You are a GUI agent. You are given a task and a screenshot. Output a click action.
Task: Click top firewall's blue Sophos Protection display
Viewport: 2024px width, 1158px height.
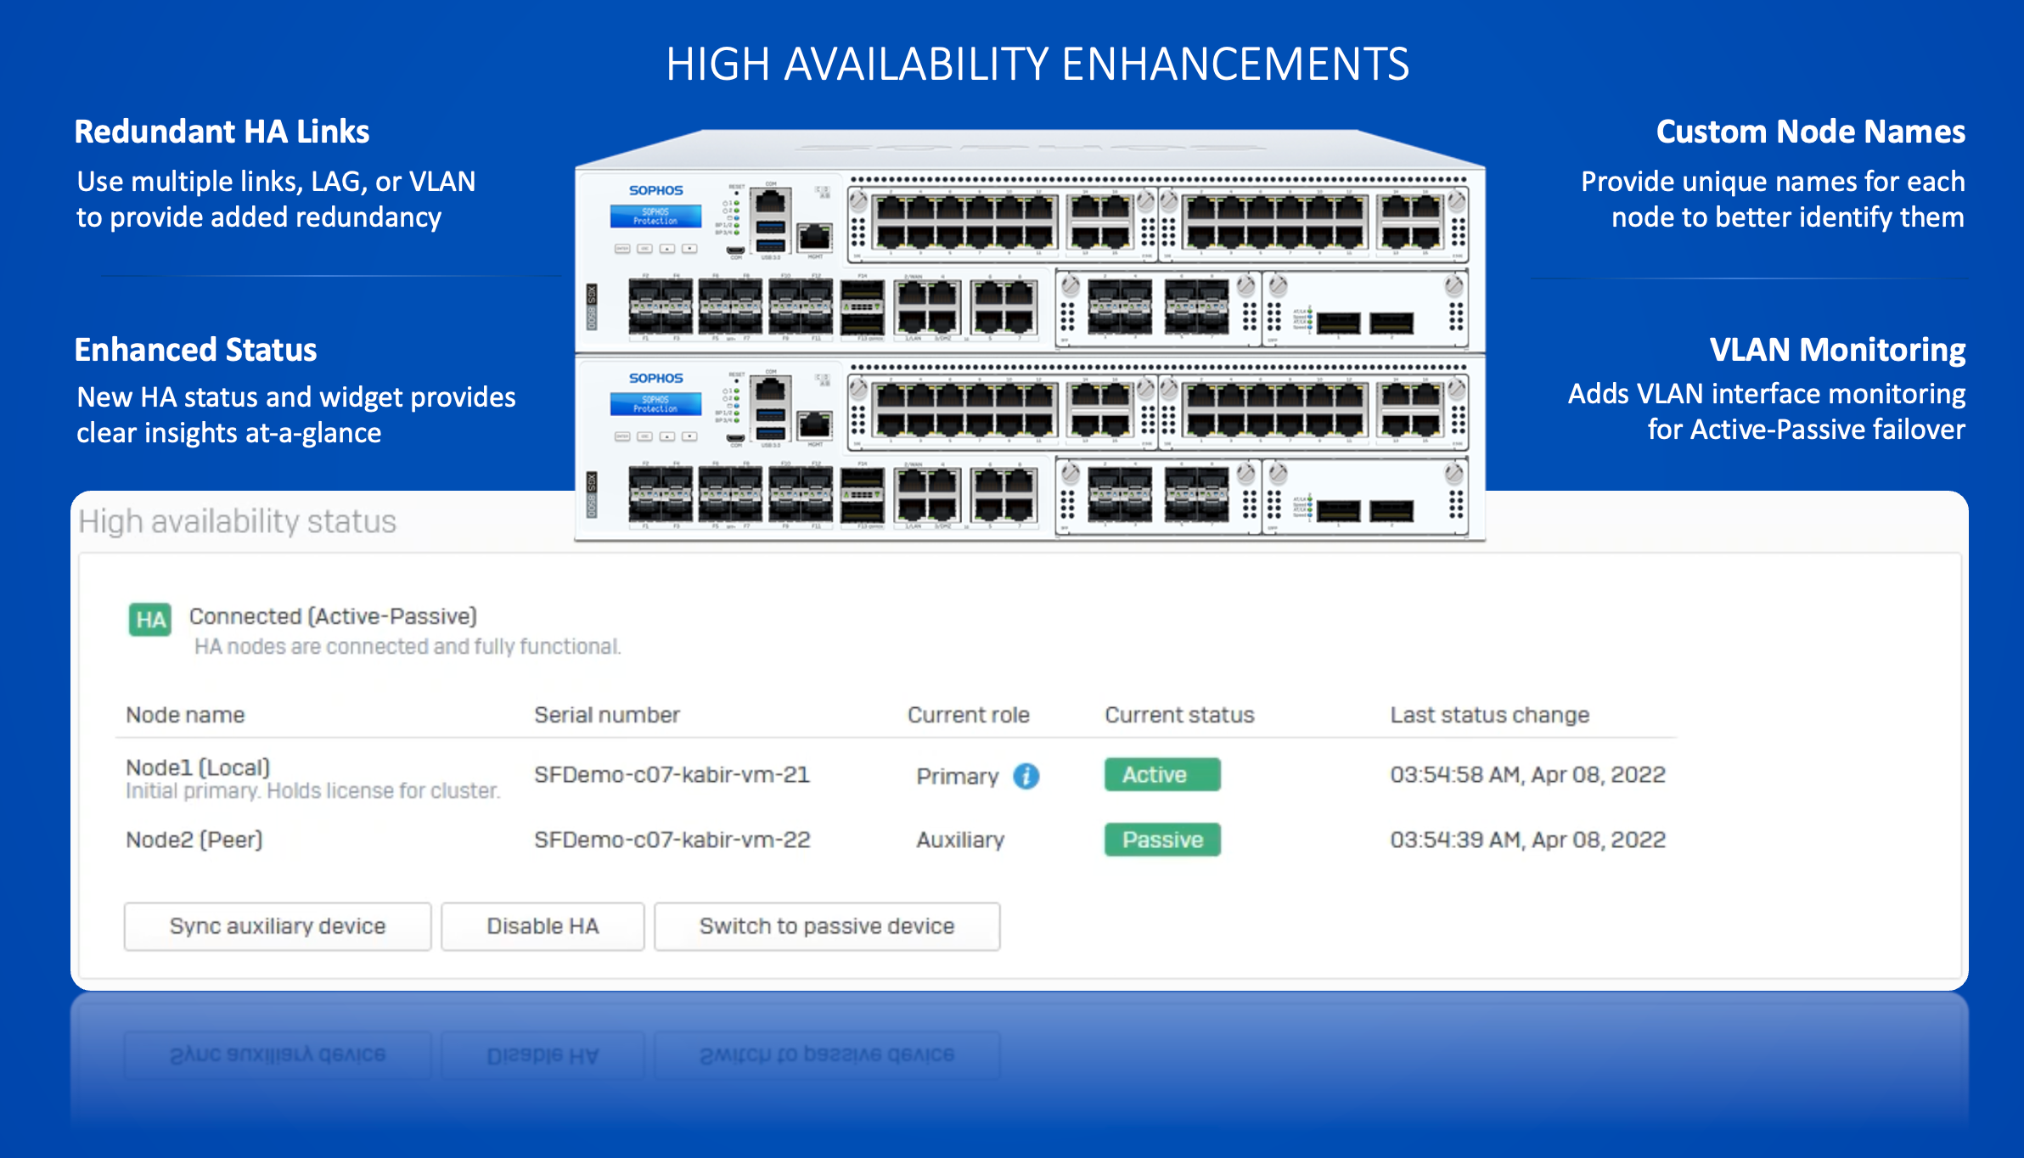point(655,216)
